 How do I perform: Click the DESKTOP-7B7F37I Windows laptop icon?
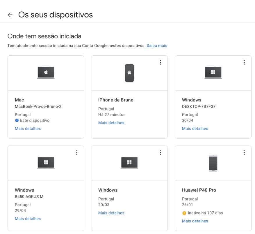click(213, 72)
